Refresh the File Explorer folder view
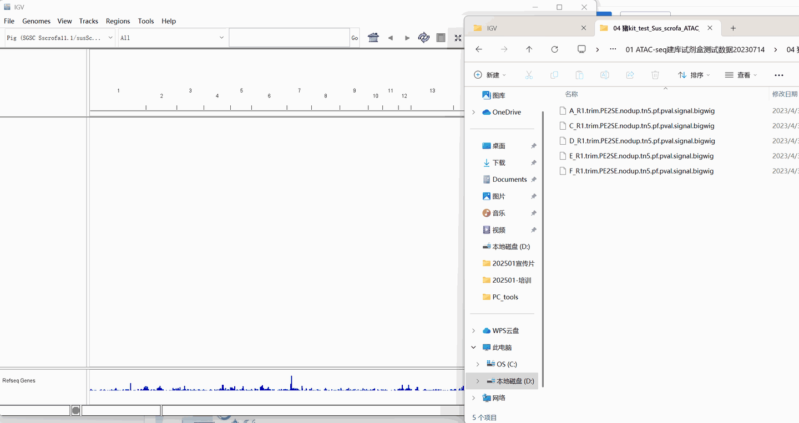 tap(554, 49)
